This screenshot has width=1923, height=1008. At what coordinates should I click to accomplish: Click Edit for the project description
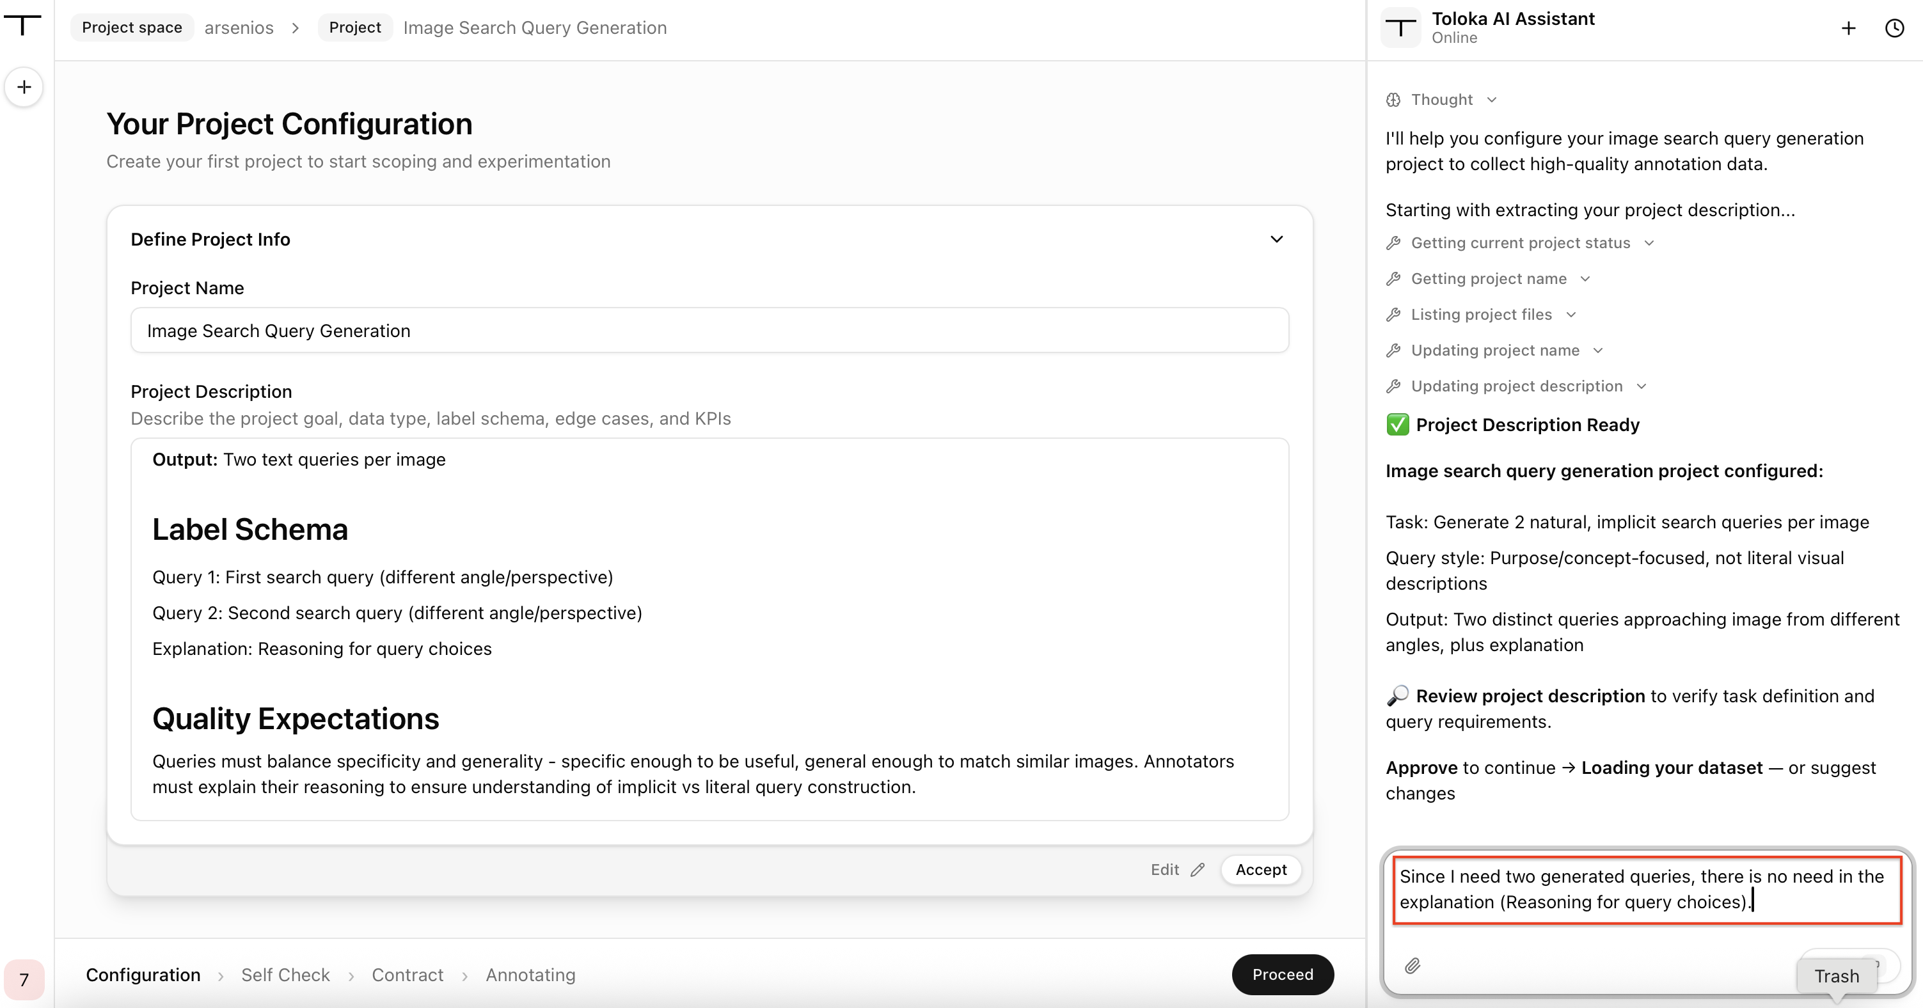point(1177,870)
